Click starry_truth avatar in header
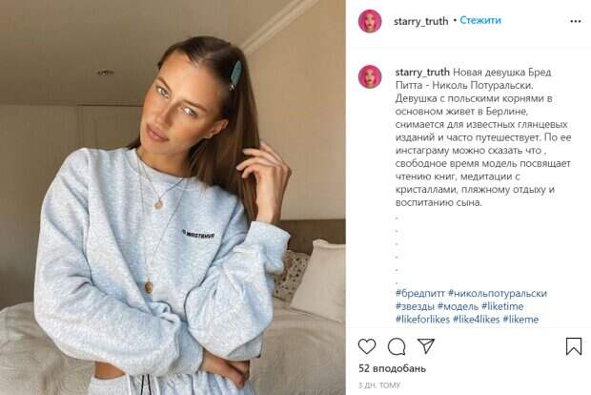The image size is (591, 395). (x=370, y=21)
